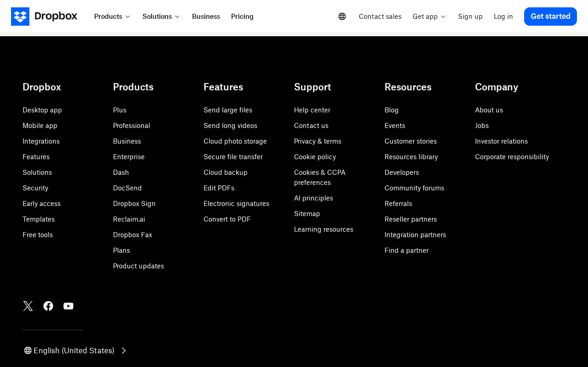588x367 pixels.
Task: Open Customer stories
Action: coord(411,141)
